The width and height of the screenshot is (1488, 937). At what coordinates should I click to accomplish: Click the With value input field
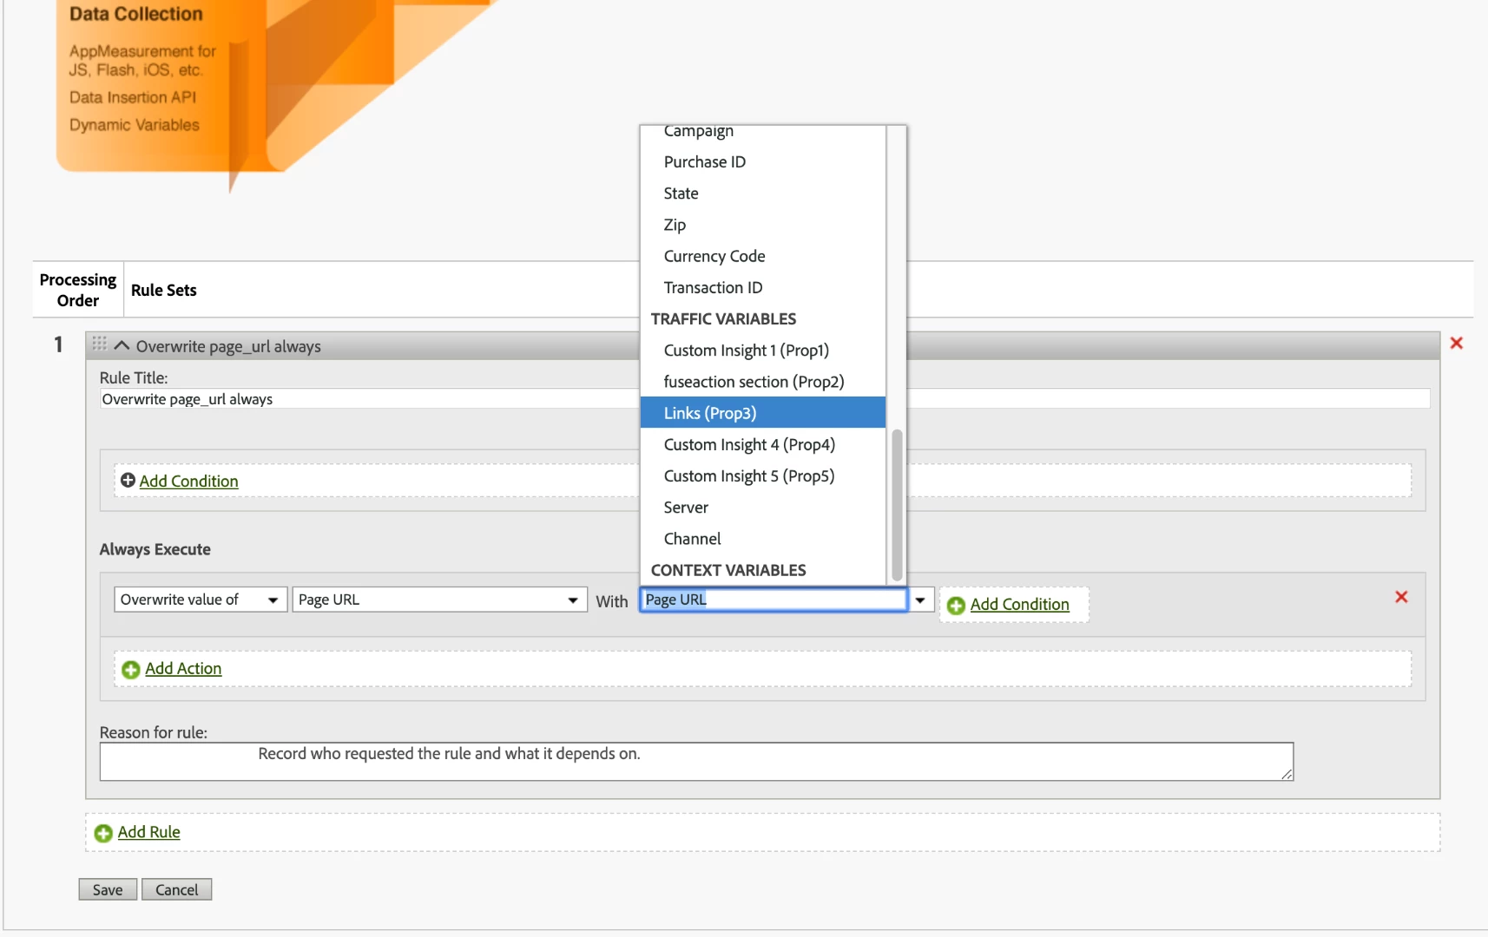click(x=774, y=600)
